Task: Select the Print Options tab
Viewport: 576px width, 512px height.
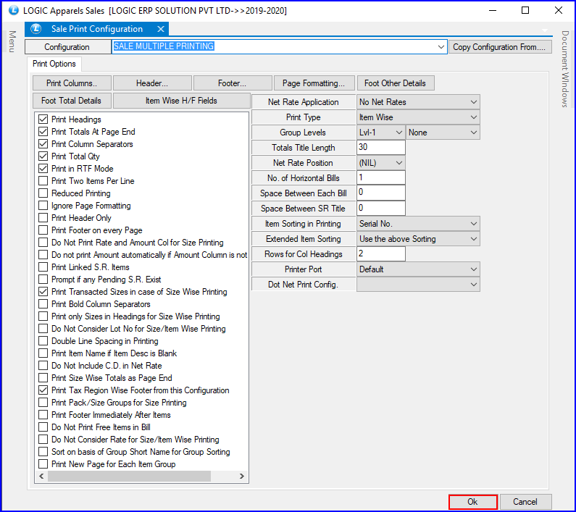Action: point(54,64)
